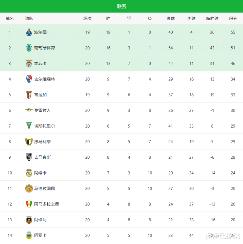Click the 葡萄牙体育 club crest icon
The image size is (243, 244).
[x=29, y=48]
